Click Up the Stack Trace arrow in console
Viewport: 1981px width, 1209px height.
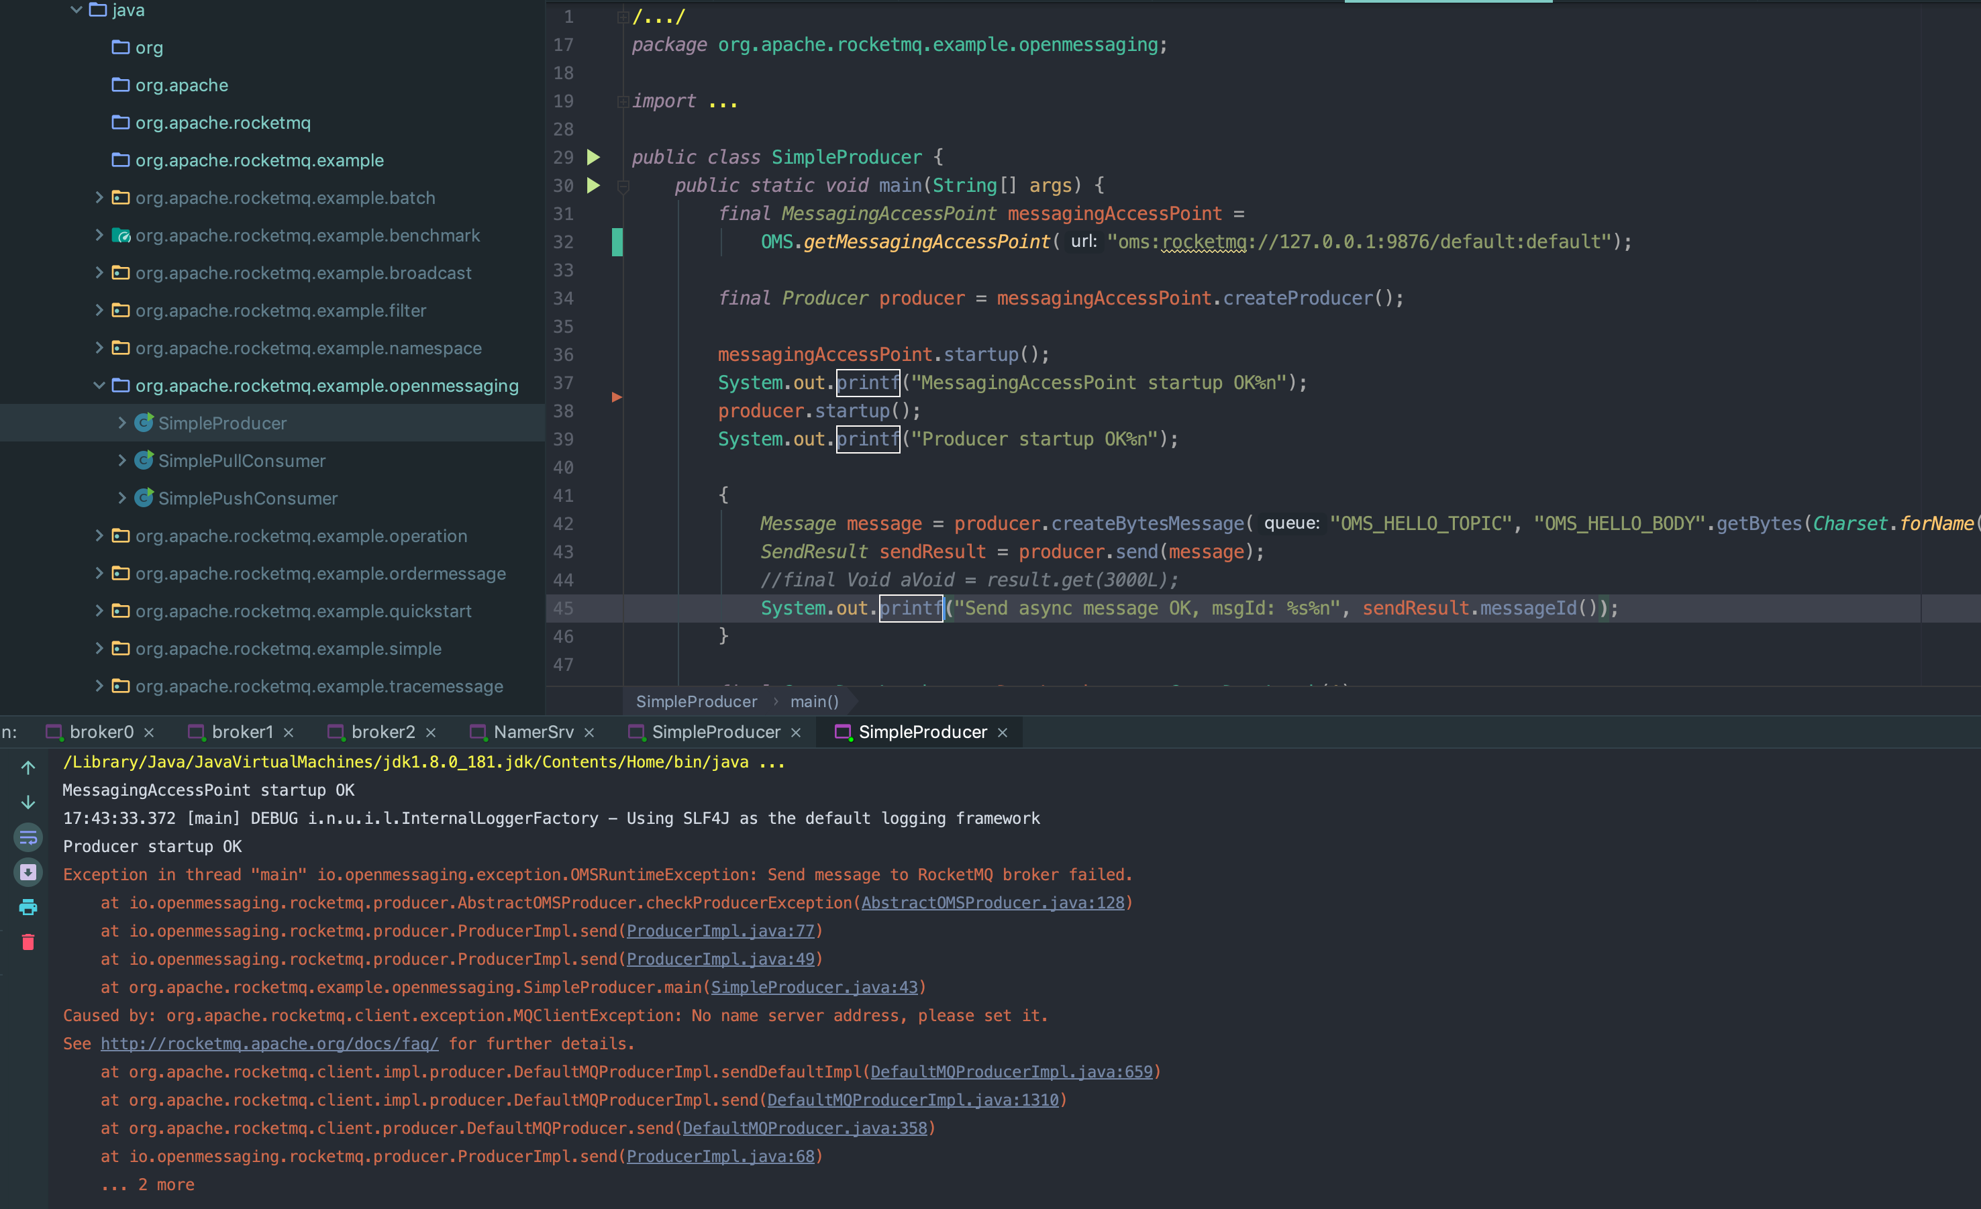click(28, 767)
